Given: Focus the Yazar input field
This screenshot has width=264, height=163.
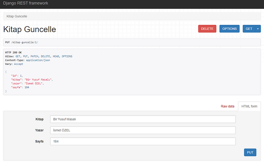Looking at the screenshot, I should coord(143,130).
